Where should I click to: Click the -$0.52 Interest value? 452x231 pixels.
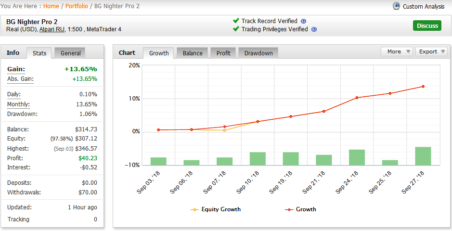pyautogui.click(x=88, y=167)
